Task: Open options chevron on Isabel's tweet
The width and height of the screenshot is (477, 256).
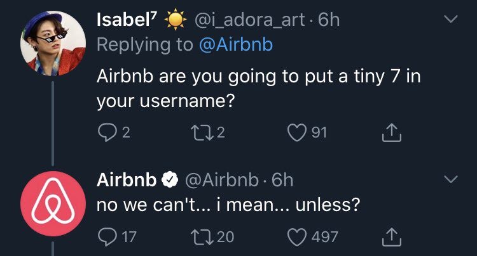Action: coord(450,21)
